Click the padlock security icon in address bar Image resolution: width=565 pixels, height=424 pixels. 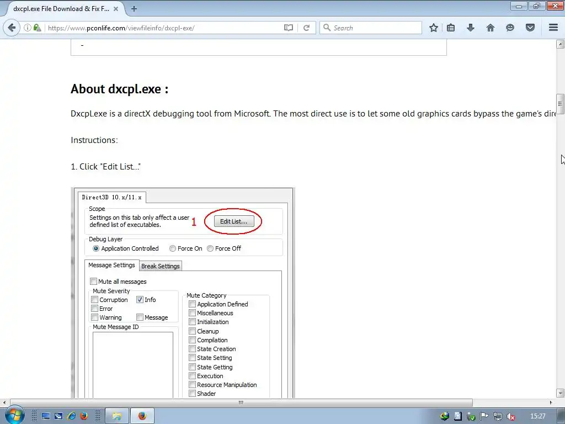[x=37, y=28]
